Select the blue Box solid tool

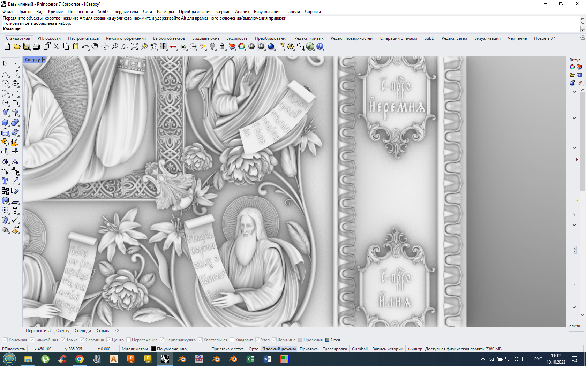click(5, 122)
